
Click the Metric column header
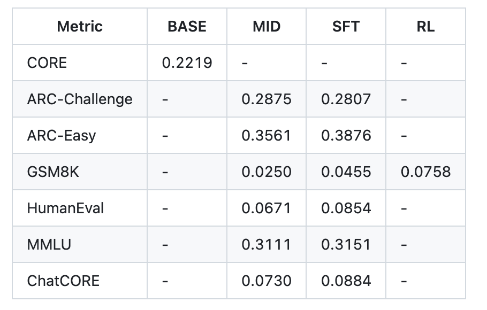80,26
